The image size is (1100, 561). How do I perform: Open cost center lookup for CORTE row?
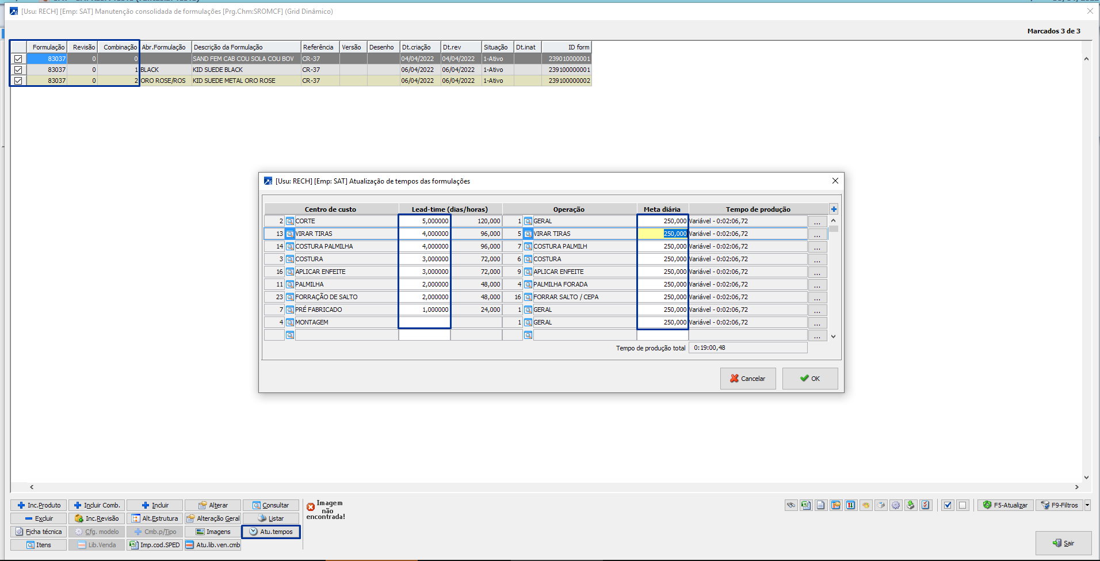290,221
